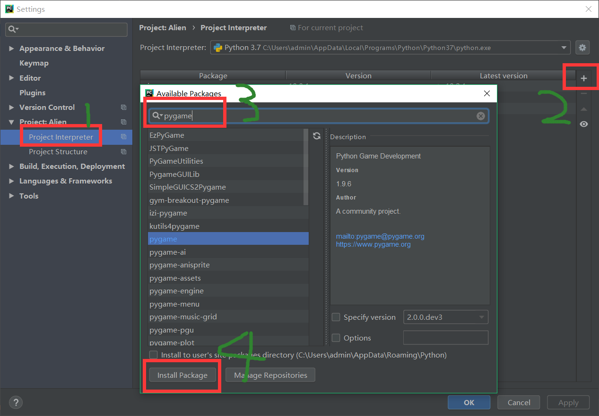Viewport: 599px width, 416px height.
Task: Click the Latest version column header
Action: (x=504, y=75)
